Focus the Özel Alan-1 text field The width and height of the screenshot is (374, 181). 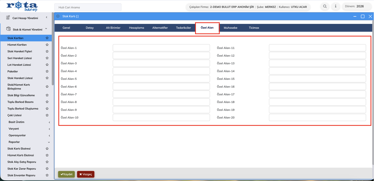pos(161,48)
